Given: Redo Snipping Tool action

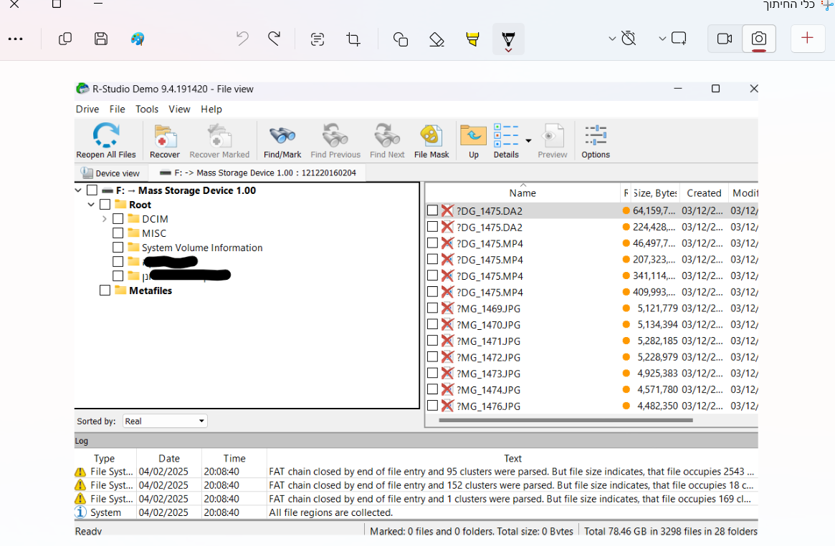Looking at the screenshot, I should pyautogui.click(x=275, y=39).
